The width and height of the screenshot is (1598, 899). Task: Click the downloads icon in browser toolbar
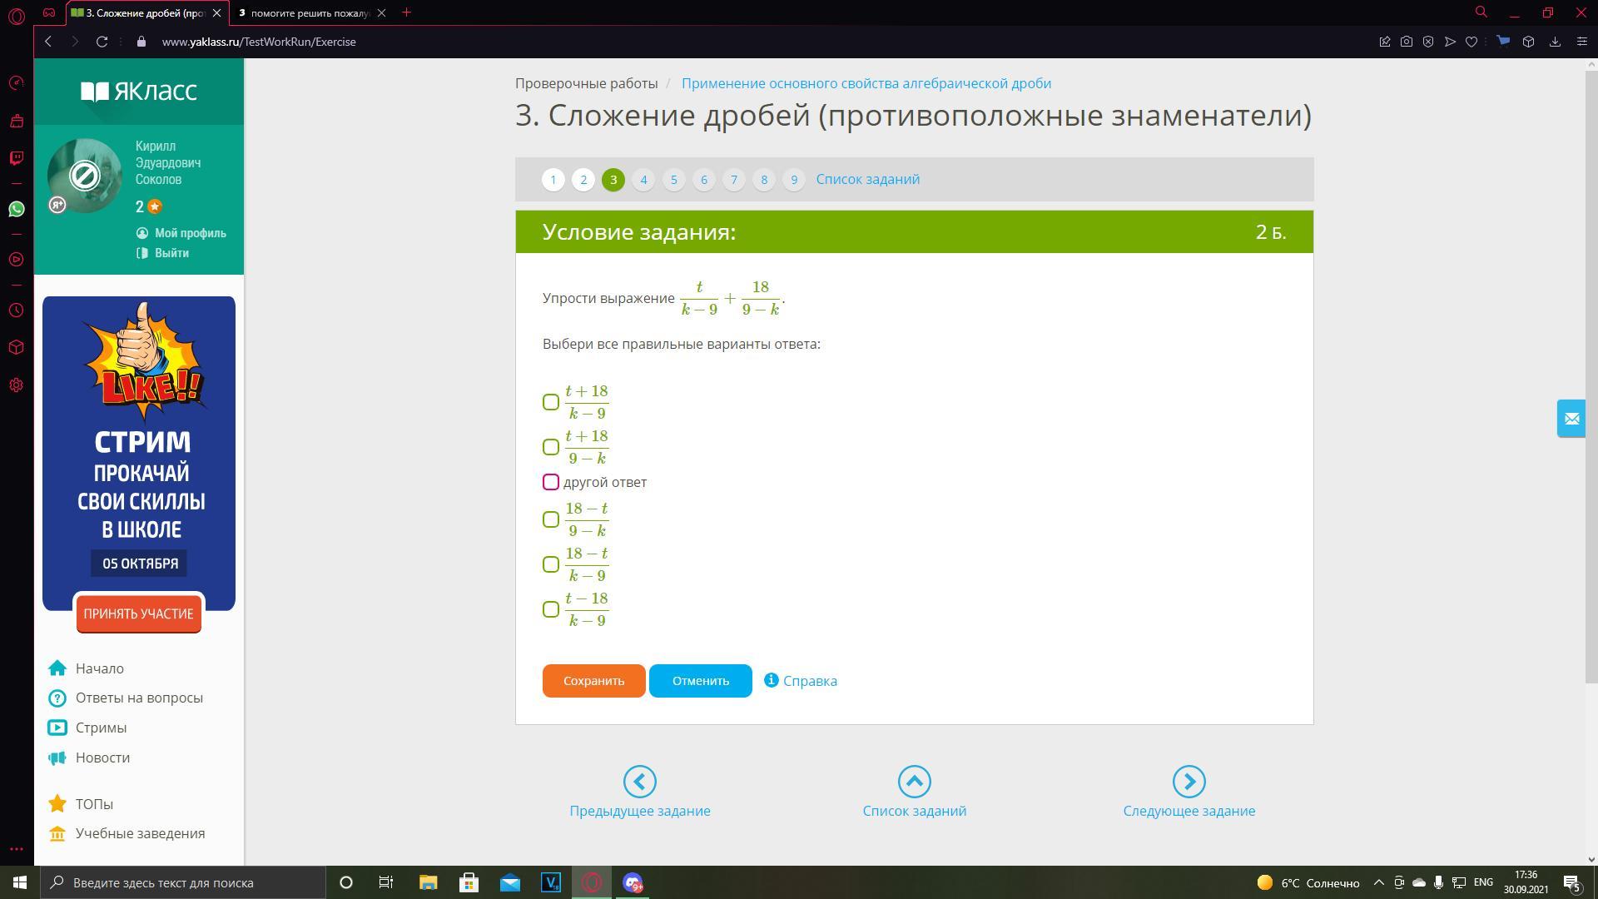pyautogui.click(x=1555, y=42)
